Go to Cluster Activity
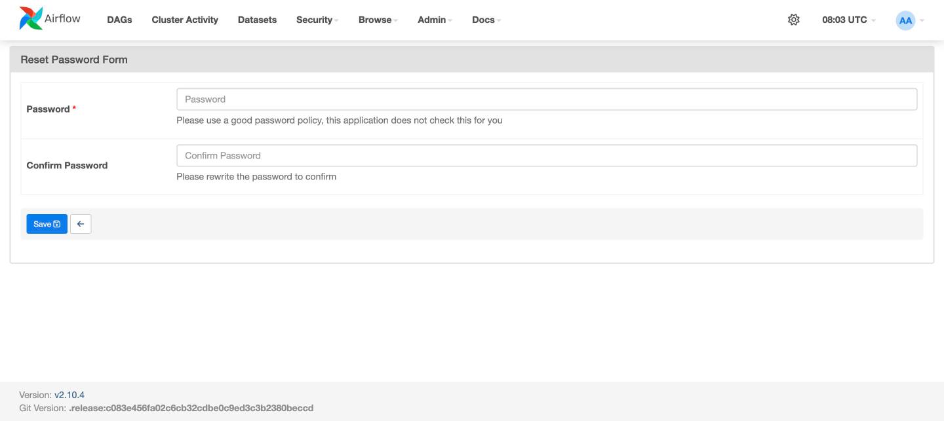Viewport: 944px width, 421px height. pyautogui.click(x=185, y=20)
